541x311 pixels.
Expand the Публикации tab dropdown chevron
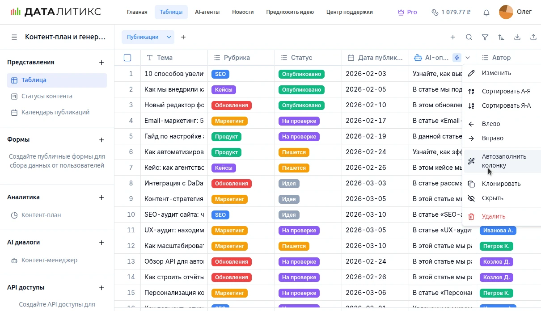click(169, 37)
